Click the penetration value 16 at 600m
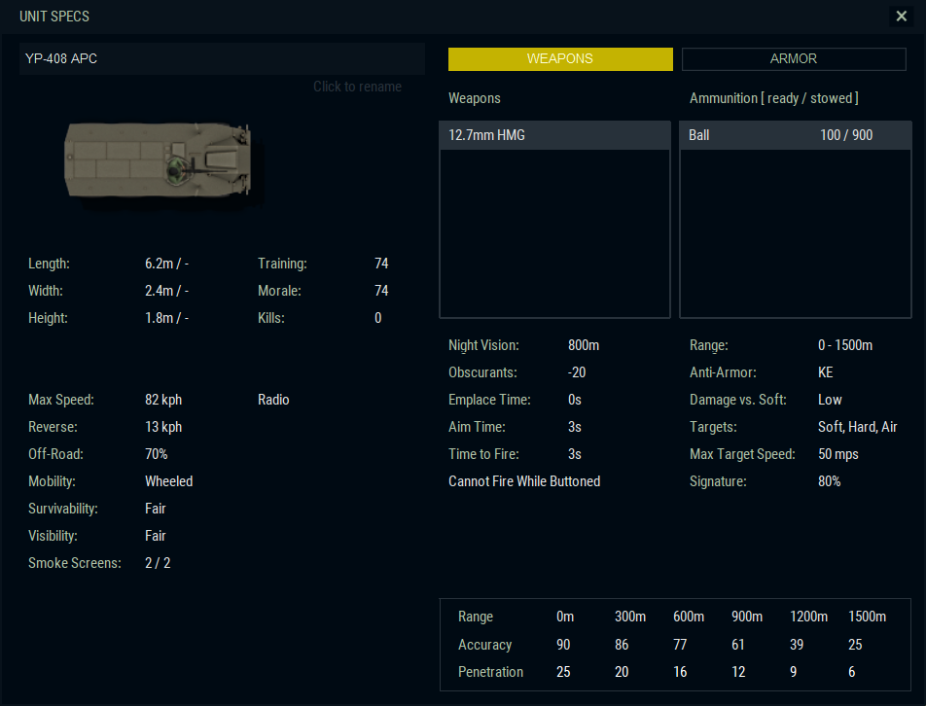Image resolution: width=926 pixels, height=706 pixels. coord(680,672)
